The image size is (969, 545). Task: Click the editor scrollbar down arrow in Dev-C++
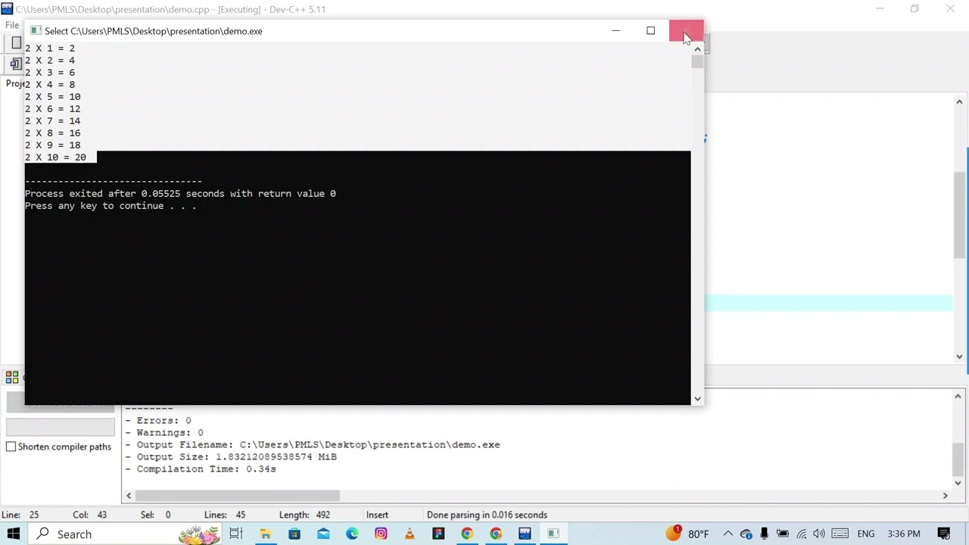coord(959,357)
